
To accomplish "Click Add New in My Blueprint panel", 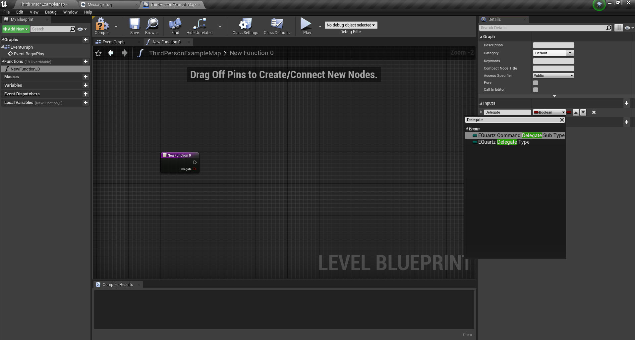I will [x=15, y=29].
